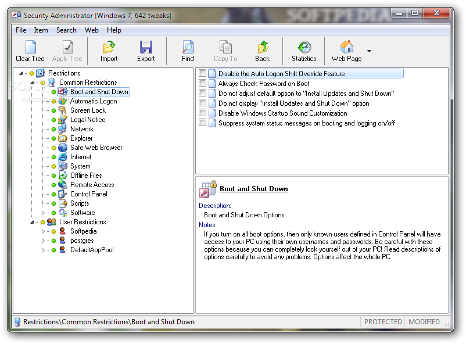Check Disable Windows Startup Sound Customization
466x344 pixels.
tap(202, 112)
